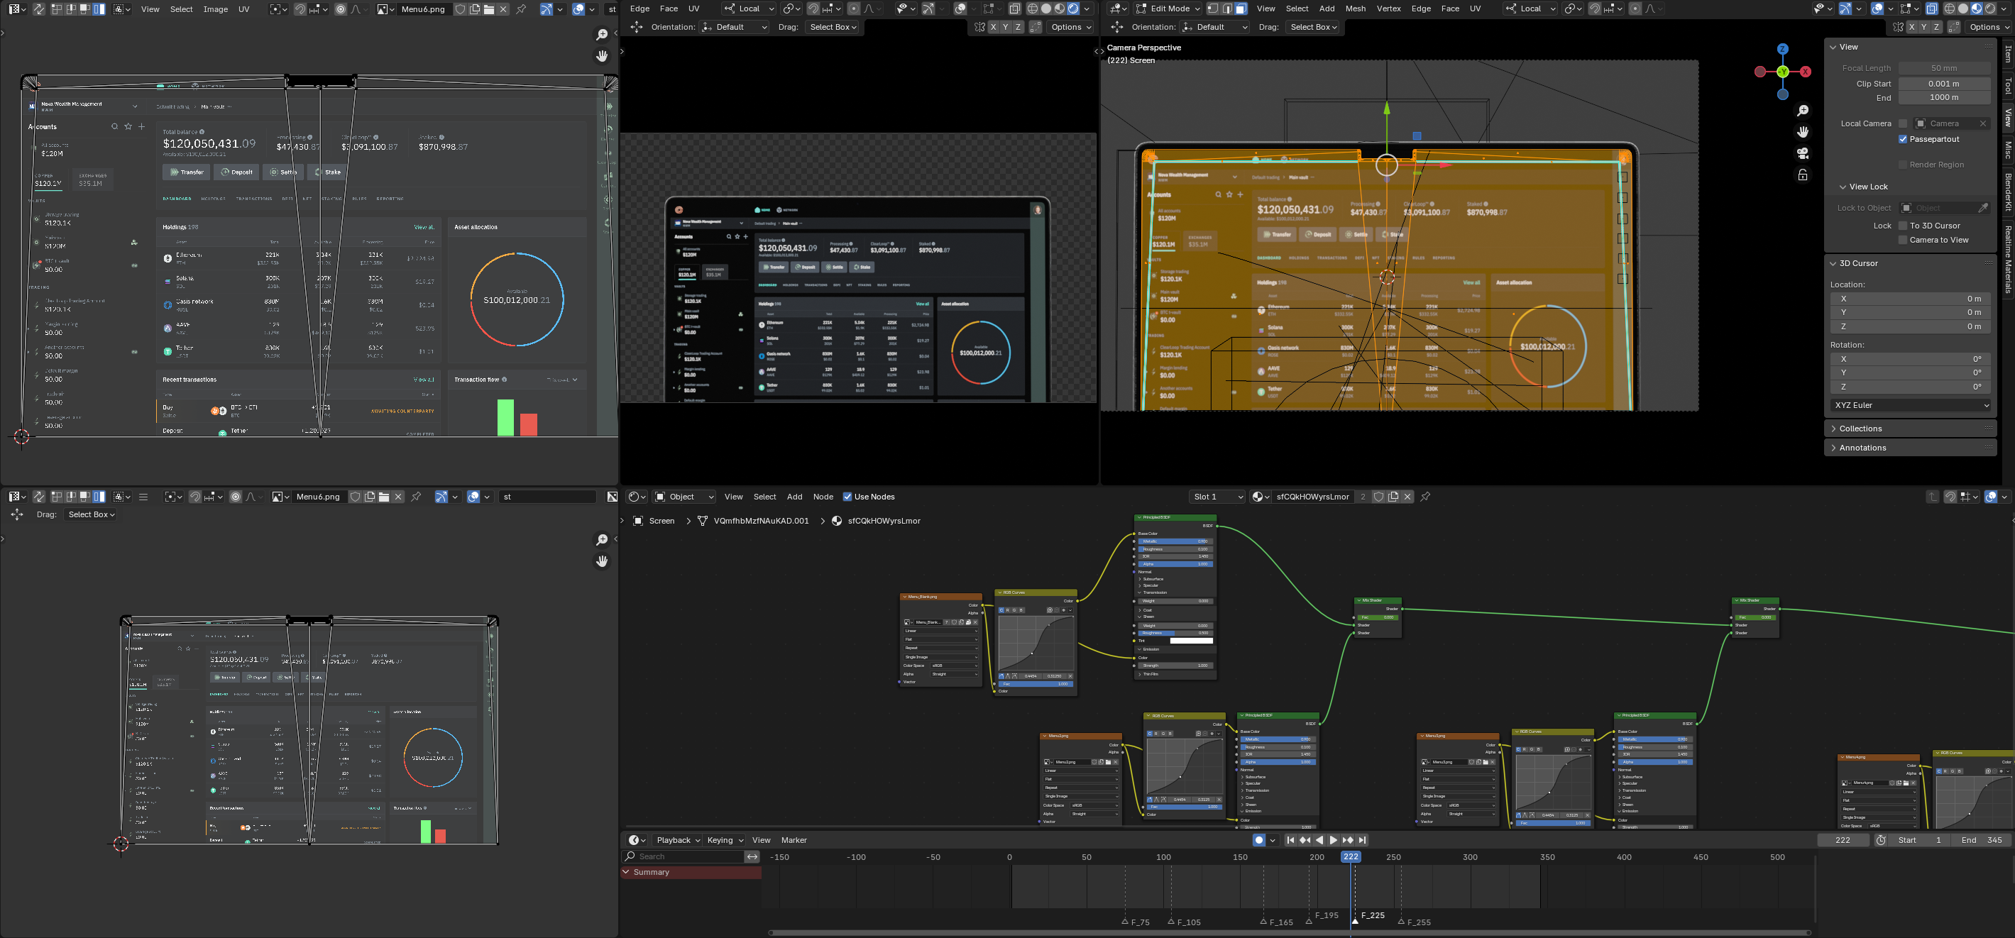2015x938 pixels.
Task: Click the lock camera to view icon
Action: pos(1802,175)
